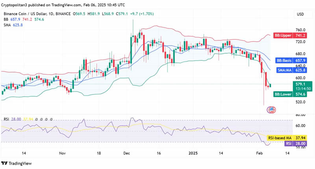Click the USD currency label

pos(301,14)
